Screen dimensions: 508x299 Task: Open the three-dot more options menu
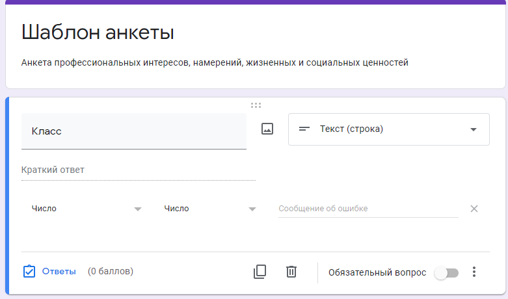click(474, 272)
